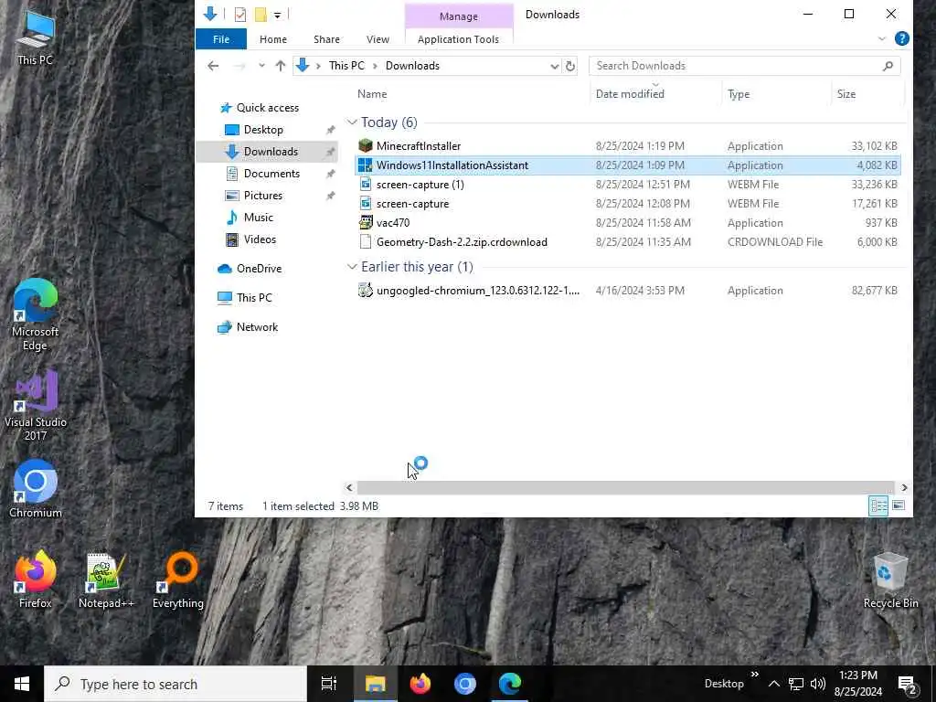Click the taskbar volume icon

pos(818,684)
